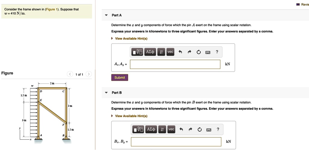Click the subscript/superscript arrows in Part B toolbar
309x150 pixels.
coord(162,129)
